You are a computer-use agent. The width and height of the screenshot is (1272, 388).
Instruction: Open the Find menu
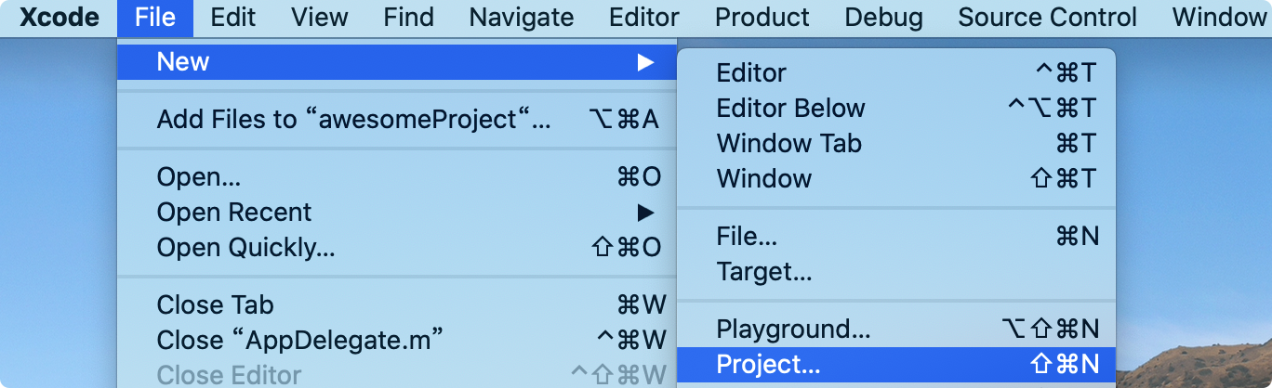point(408,18)
